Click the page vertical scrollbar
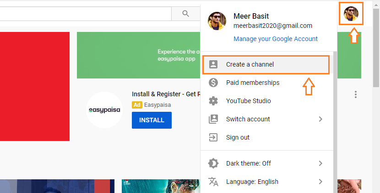Image resolution: width=380 pixels, height=193 pixels. tap(376, 47)
